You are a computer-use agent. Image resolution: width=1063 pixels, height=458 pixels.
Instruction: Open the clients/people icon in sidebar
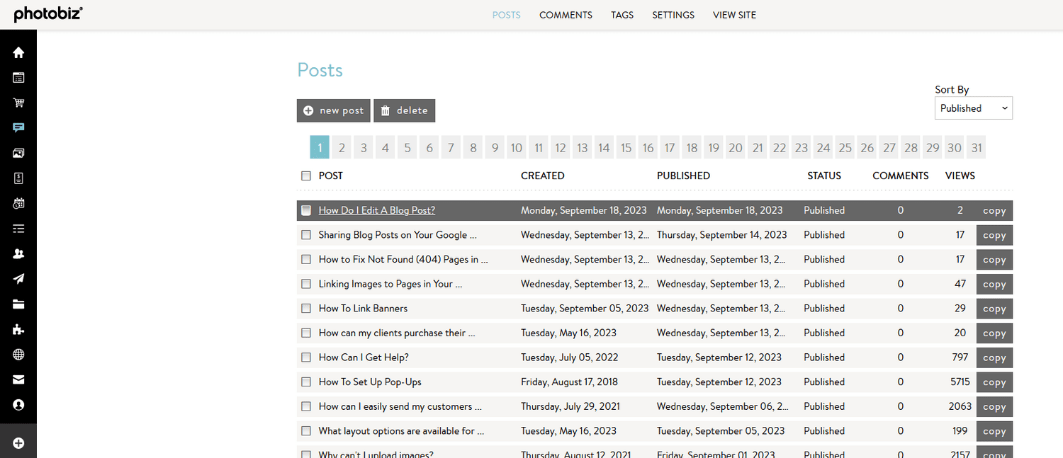(18, 253)
